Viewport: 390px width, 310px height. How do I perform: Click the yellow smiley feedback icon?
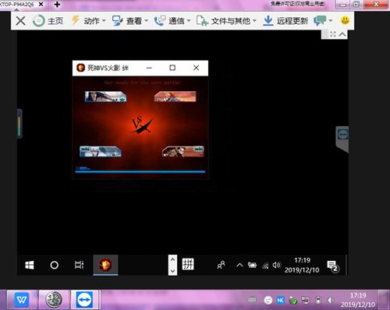345,20
